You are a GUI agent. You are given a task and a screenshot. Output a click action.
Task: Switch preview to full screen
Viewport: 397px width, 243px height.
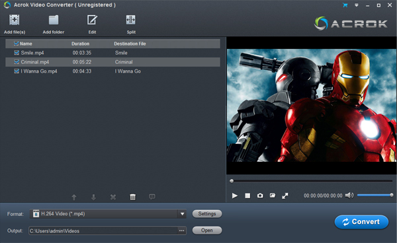pos(285,195)
